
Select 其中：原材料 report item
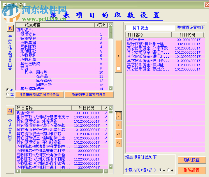pos(62,72)
